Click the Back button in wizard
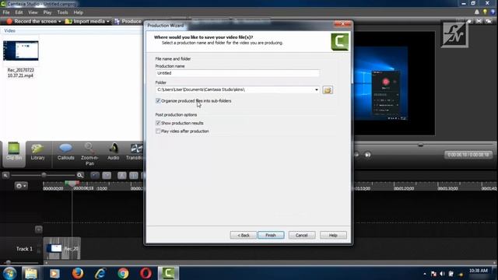 coord(244,235)
